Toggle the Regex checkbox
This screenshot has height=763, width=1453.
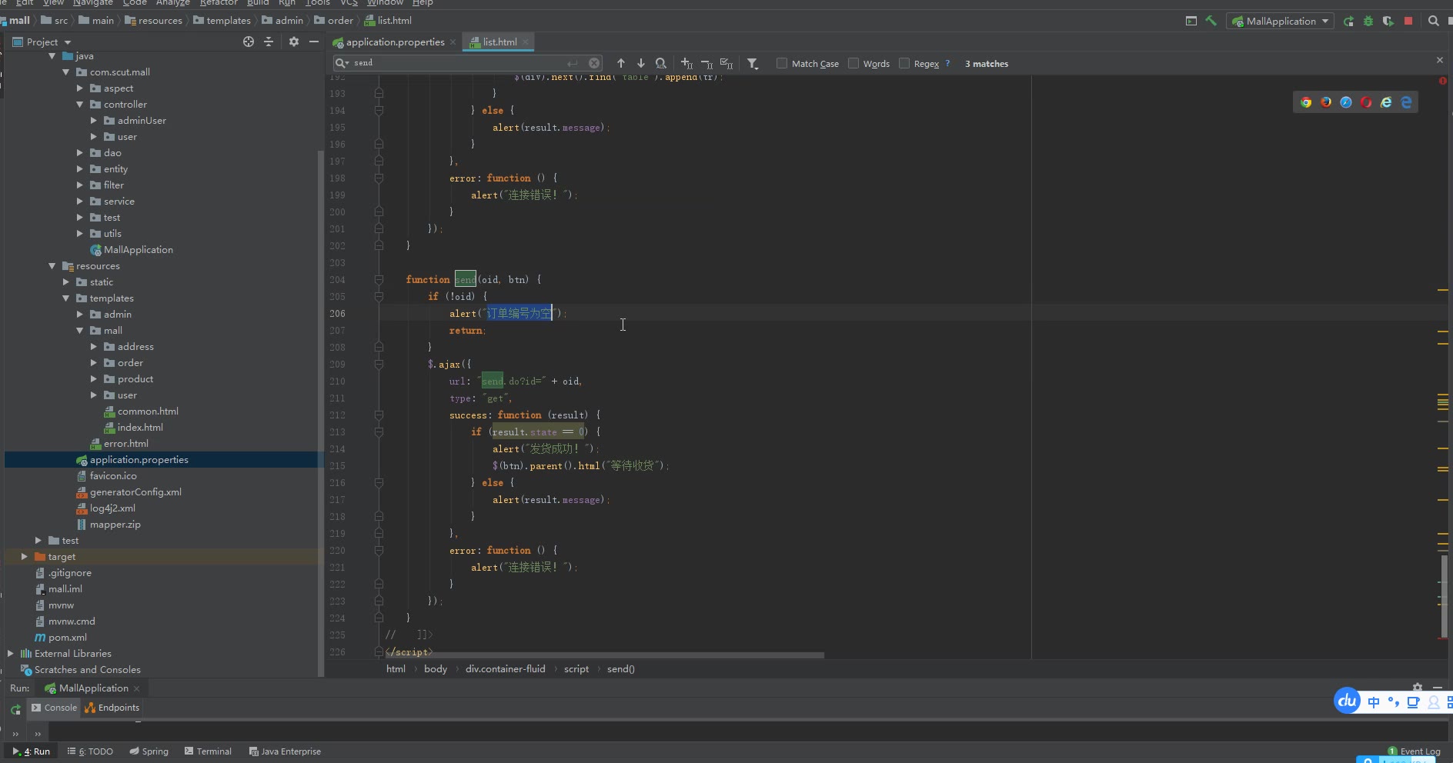coord(904,63)
